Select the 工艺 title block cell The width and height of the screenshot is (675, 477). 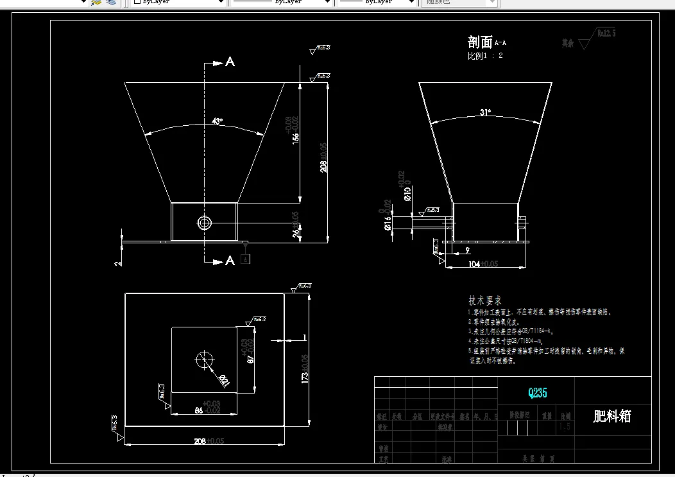(383, 459)
